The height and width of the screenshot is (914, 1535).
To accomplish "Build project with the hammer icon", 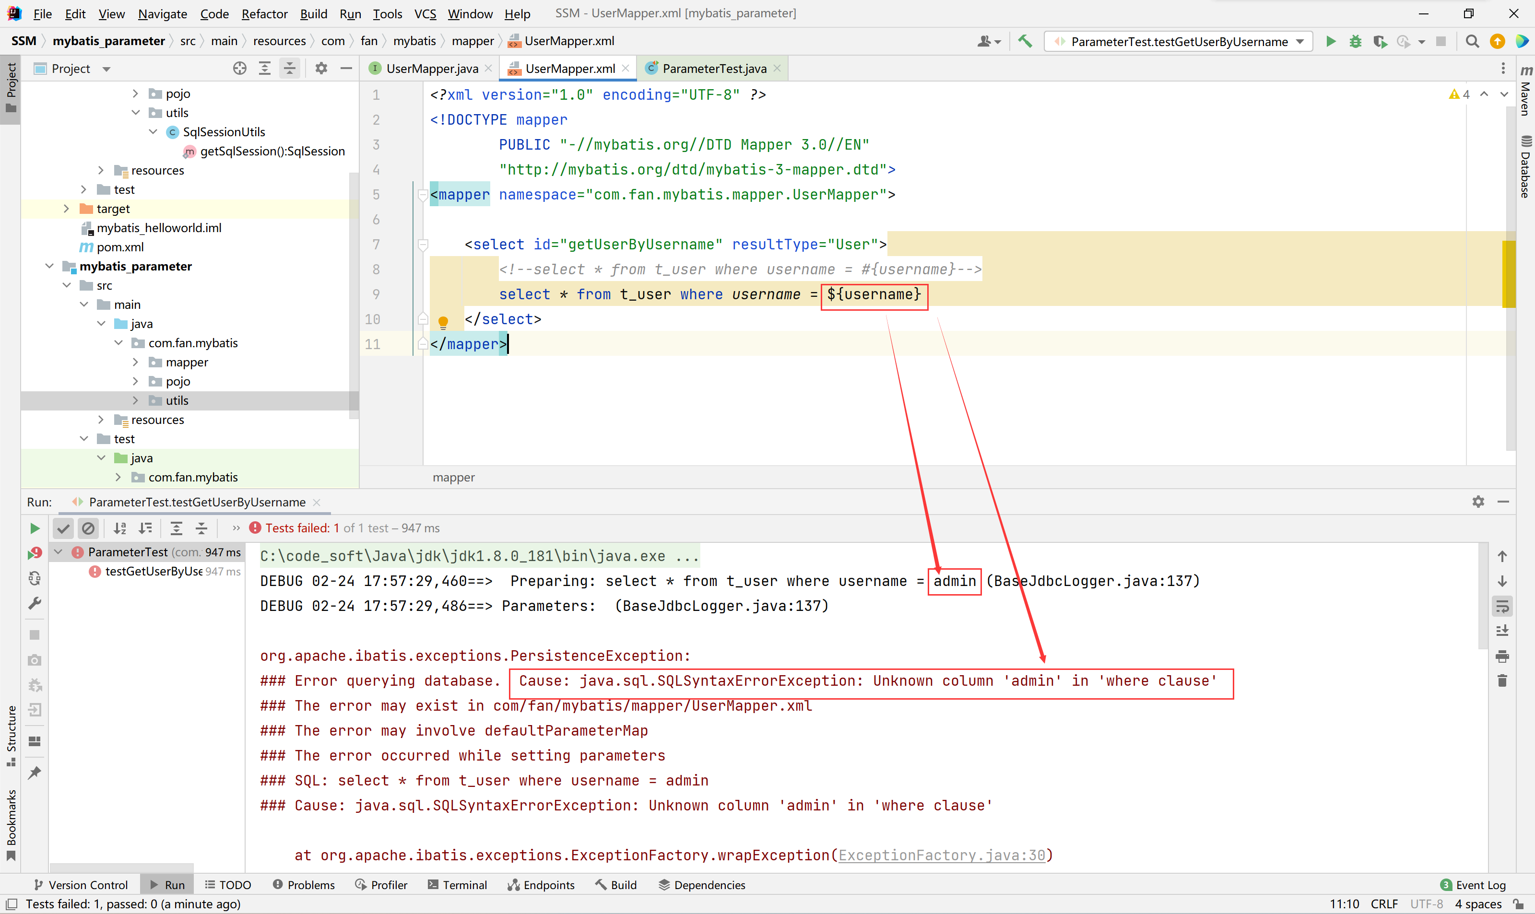I will coord(1025,41).
